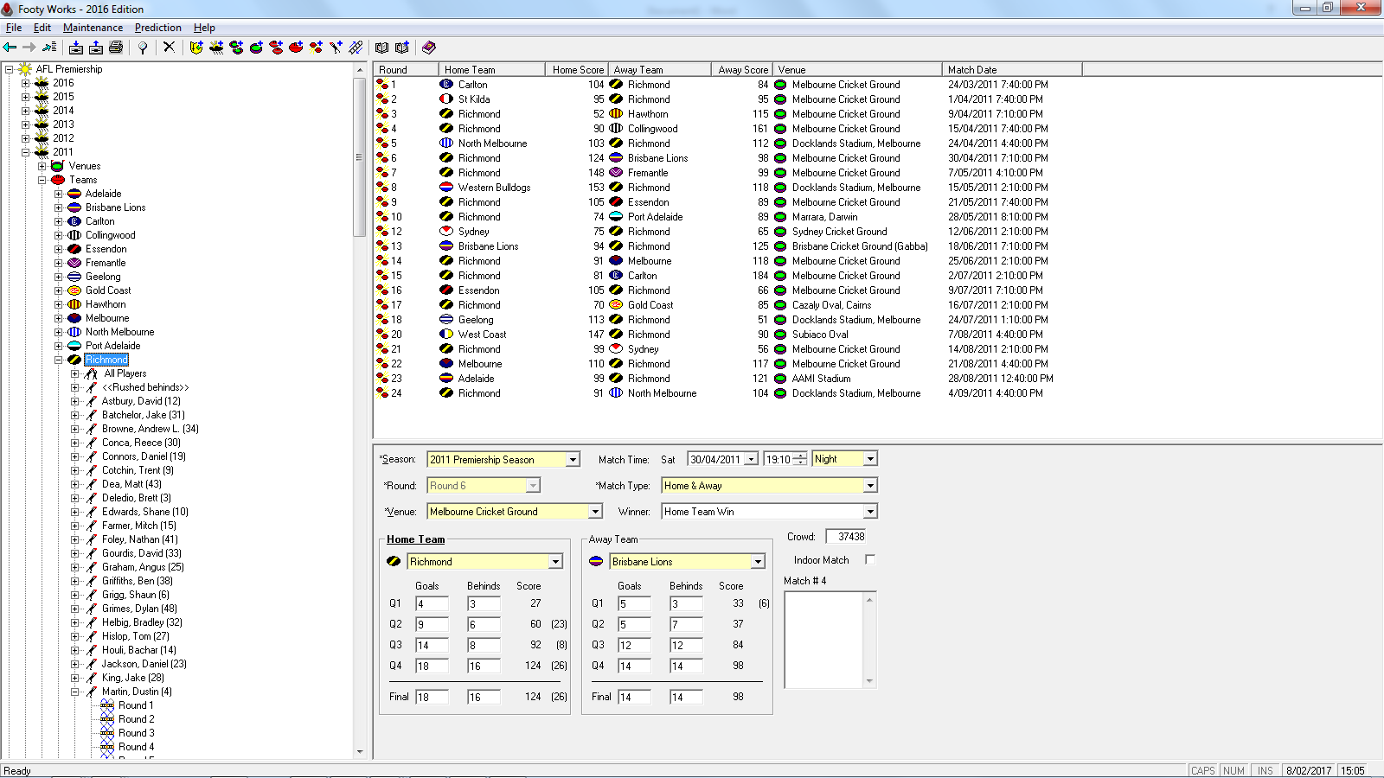Expand the Geelong team node
Image resolution: width=1384 pixels, height=778 pixels.
click(x=58, y=277)
